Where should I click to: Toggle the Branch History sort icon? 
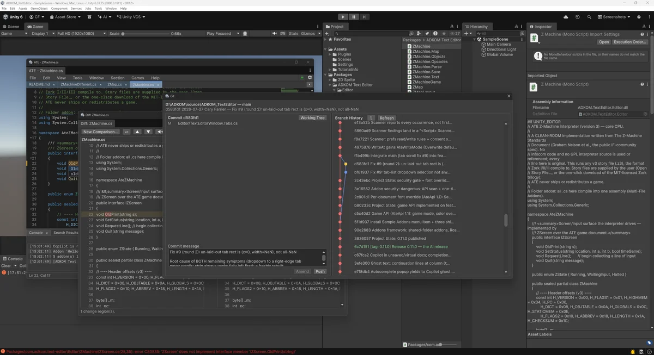tap(371, 118)
